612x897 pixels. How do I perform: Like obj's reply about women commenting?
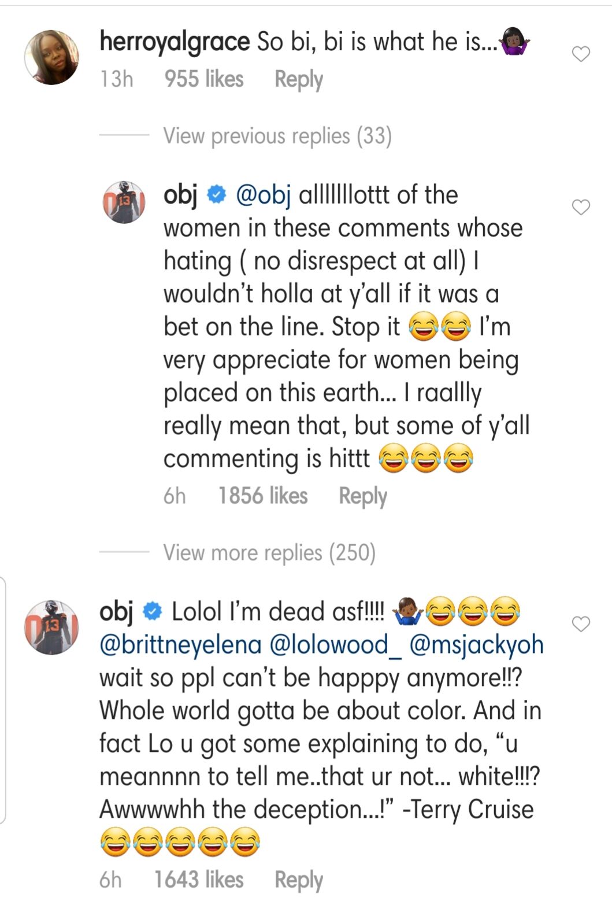(x=581, y=206)
